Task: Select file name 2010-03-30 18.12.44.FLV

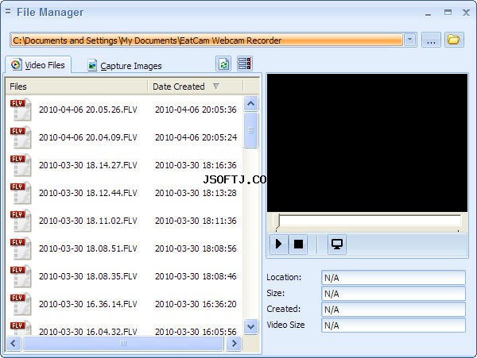Action: click(x=88, y=193)
